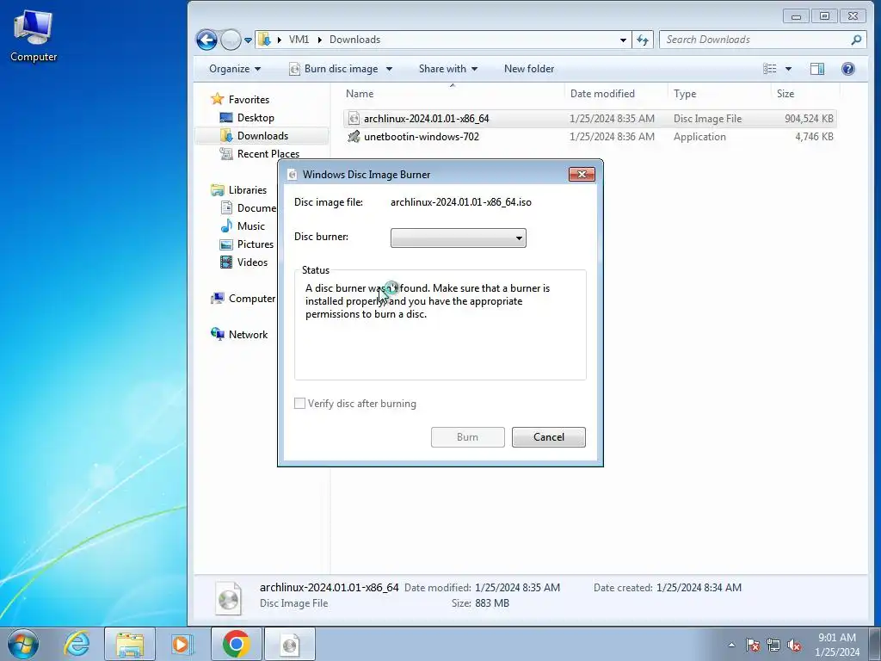
Task: Select Favorites in navigation pane
Action: (249, 100)
